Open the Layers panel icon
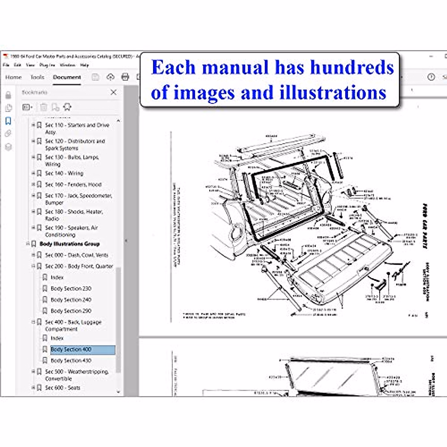447x447 pixels. pos(8,147)
